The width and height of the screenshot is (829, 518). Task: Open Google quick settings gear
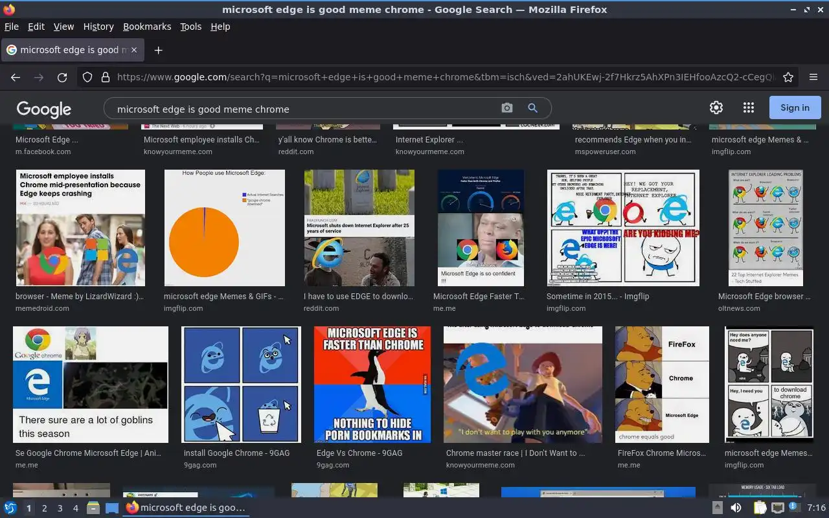coord(716,107)
